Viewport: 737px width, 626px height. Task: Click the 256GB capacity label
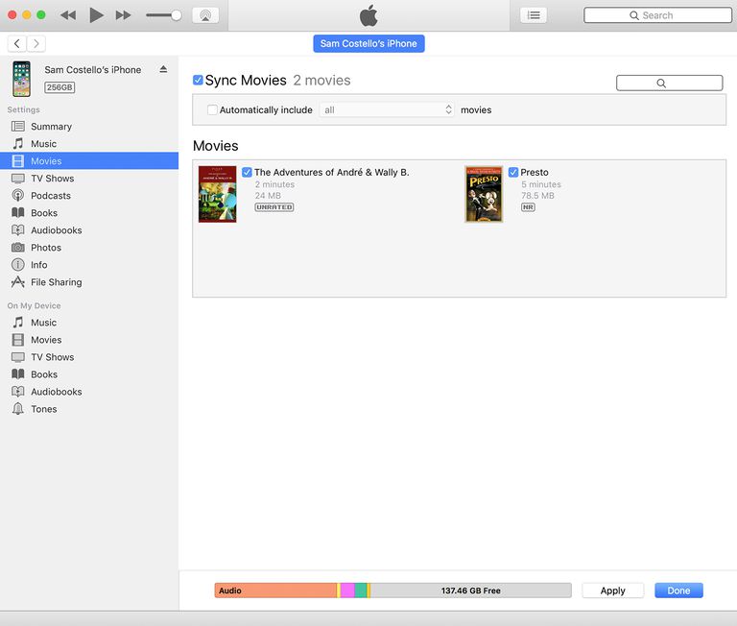coord(59,87)
